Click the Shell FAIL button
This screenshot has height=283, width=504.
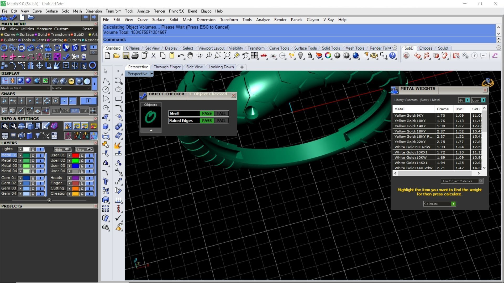(221, 113)
